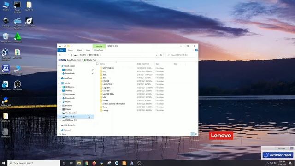Image resolution: width=295 pixels, height=166 pixels.
Task: Select the LAYOUTING folder
Action: 107,84
